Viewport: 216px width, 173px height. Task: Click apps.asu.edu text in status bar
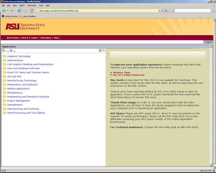[x=206, y=171]
